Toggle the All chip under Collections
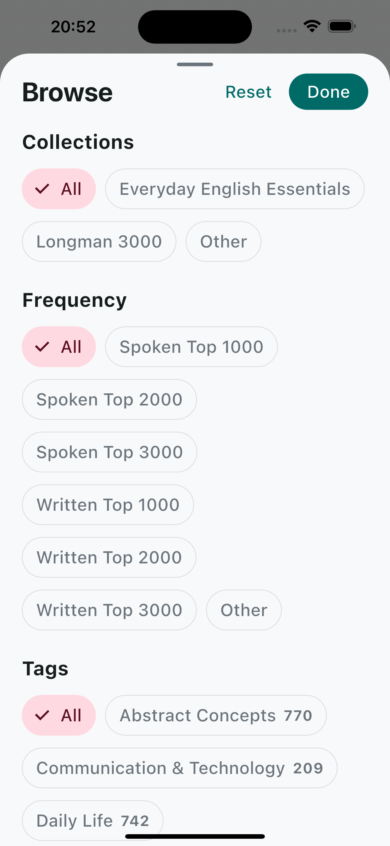 click(x=59, y=189)
